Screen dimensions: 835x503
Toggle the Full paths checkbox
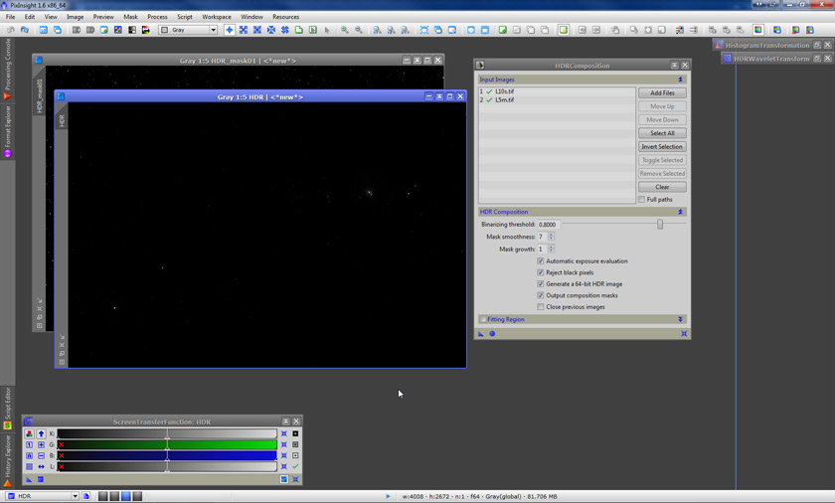(x=642, y=200)
